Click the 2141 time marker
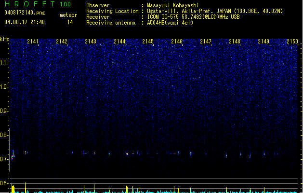Image resolution: width=303 pixels, height=193 pixels. (x=33, y=41)
